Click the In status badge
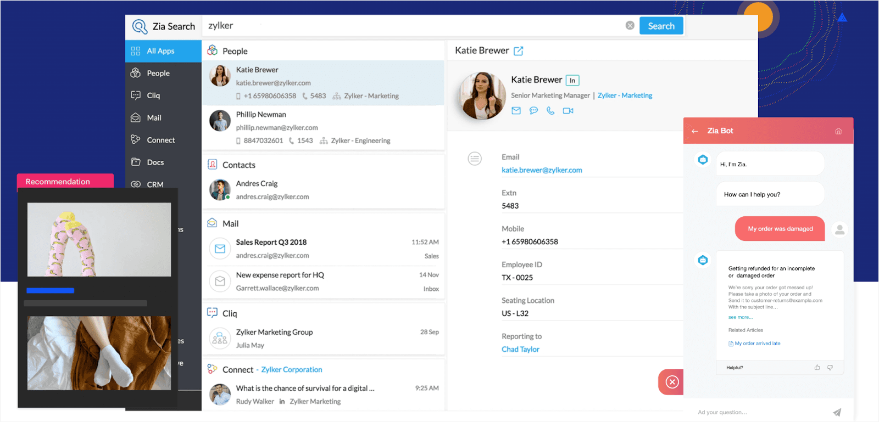 click(572, 81)
